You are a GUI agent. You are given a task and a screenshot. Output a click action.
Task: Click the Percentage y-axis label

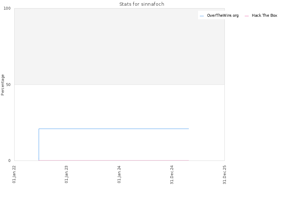pos(2,85)
